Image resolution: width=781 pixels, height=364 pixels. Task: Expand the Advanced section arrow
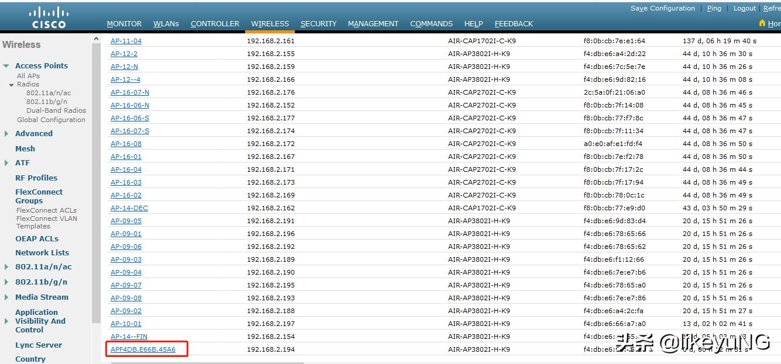click(6, 134)
